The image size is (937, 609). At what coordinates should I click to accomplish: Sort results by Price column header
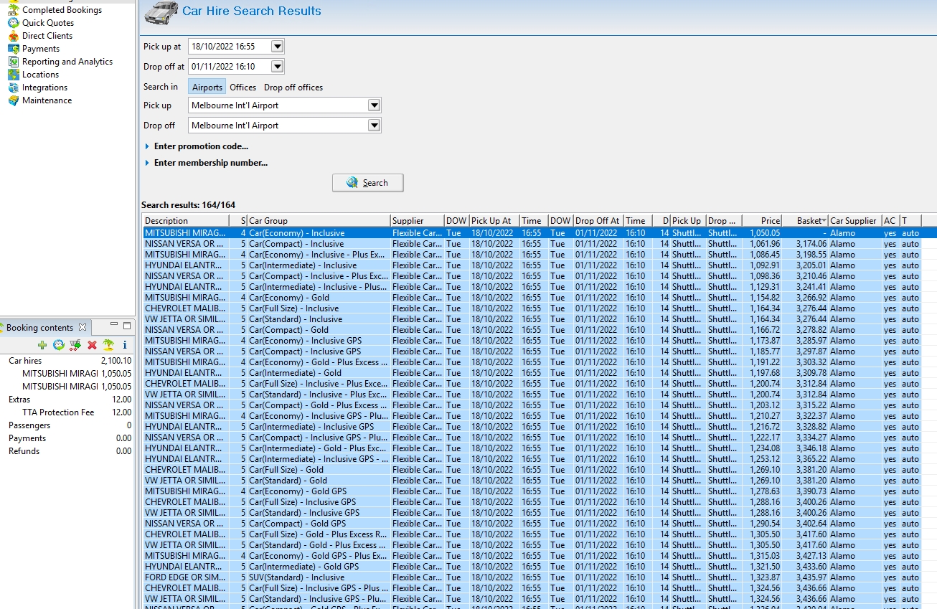click(770, 221)
